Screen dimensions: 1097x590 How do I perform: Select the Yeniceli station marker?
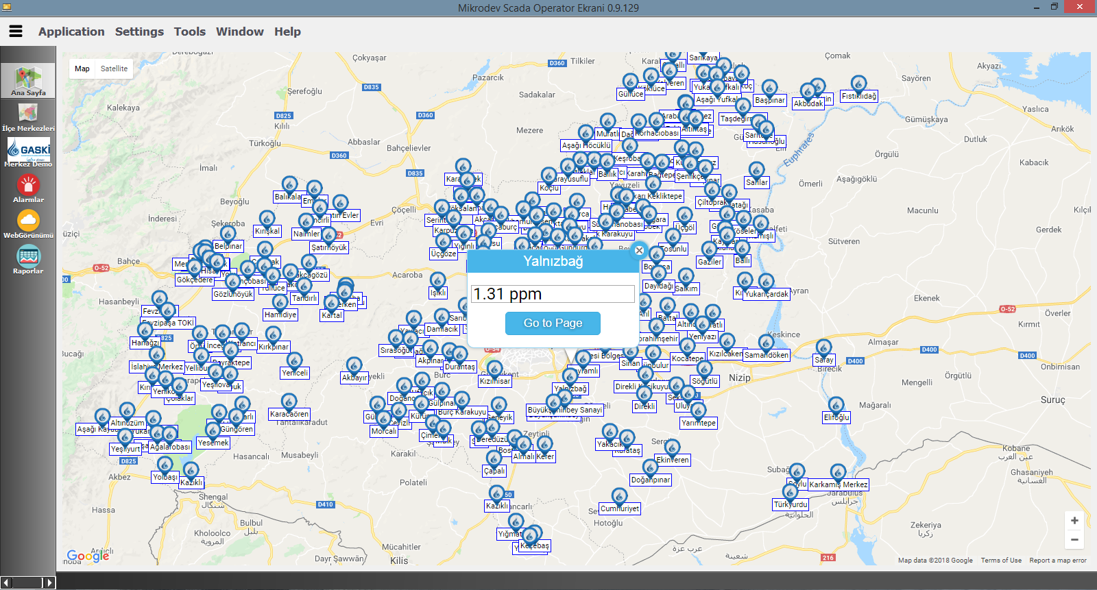[x=294, y=361]
